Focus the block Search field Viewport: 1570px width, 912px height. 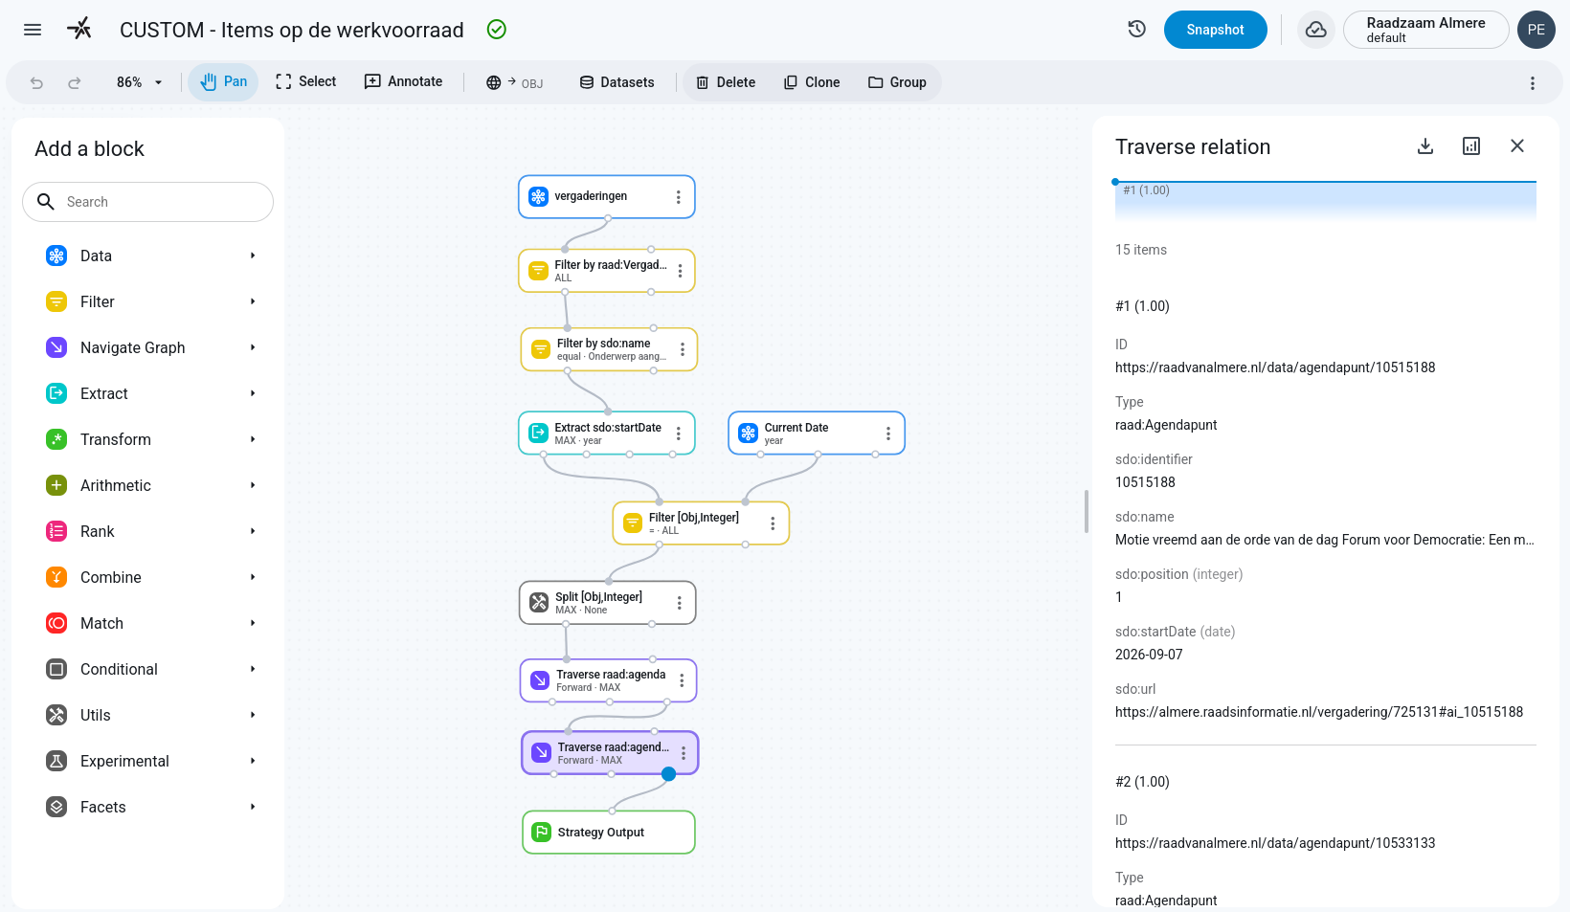click(x=148, y=202)
